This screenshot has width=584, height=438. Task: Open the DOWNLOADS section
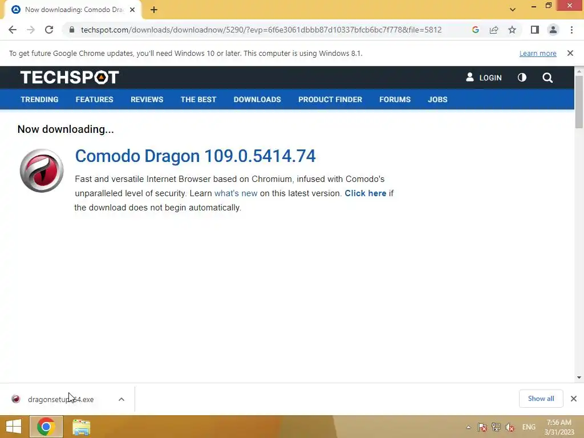click(257, 99)
